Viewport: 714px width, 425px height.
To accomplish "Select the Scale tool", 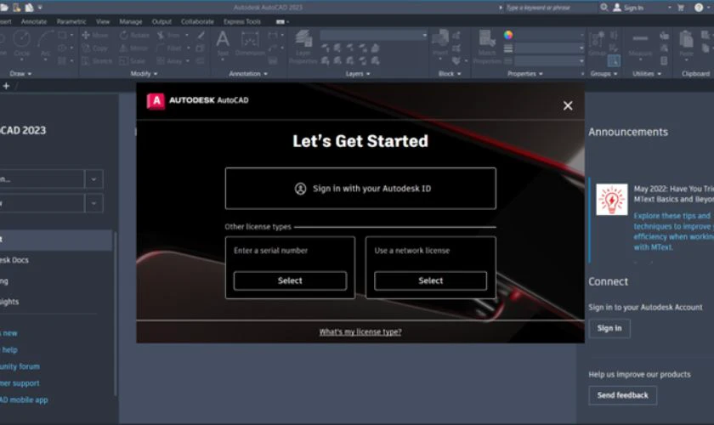I will pos(133,60).
